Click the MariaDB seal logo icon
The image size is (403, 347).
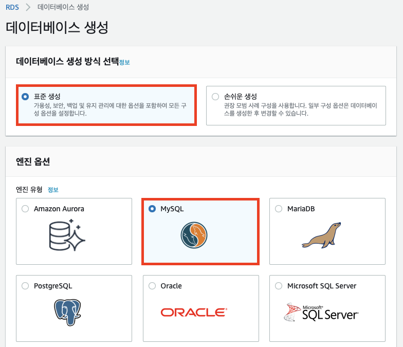tap(321, 235)
